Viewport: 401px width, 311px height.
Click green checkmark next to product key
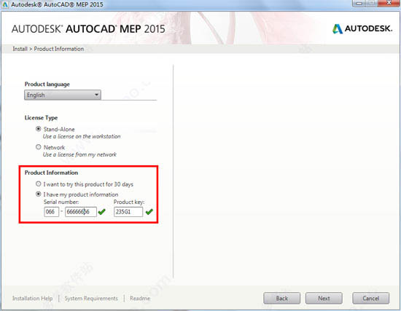click(x=149, y=212)
